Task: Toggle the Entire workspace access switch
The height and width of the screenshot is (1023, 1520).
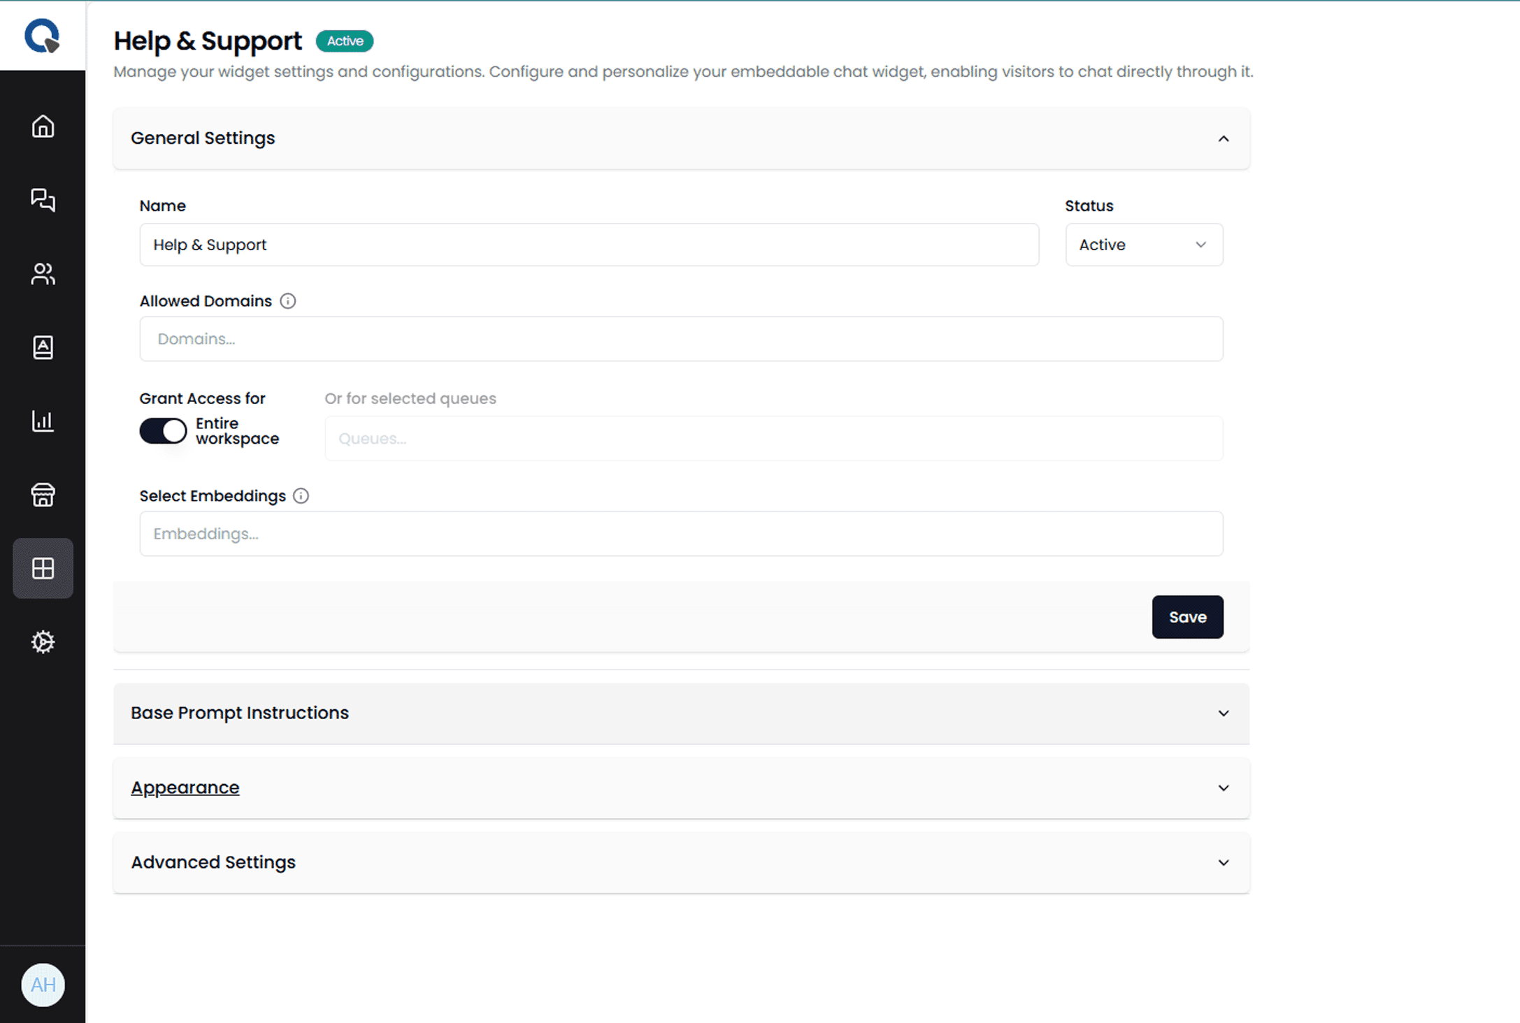Action: click(x=163, y=431)
